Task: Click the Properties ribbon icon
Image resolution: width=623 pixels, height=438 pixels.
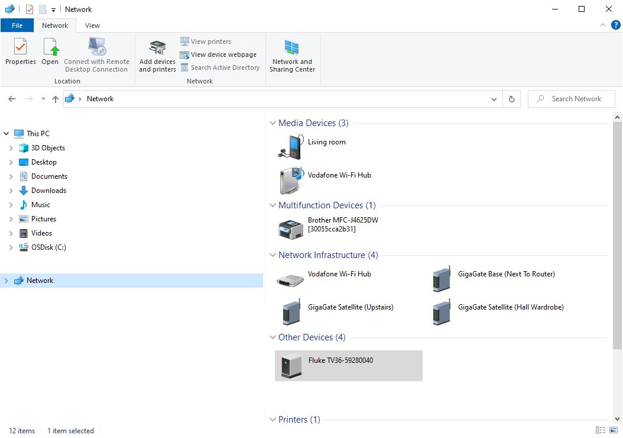Action: tap(20, 47)
